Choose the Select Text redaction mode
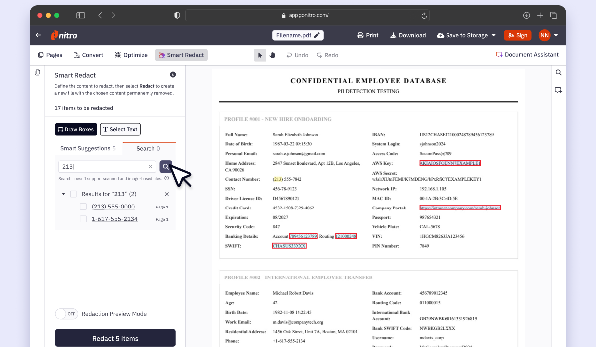The image size is (596, 347). pos(120,129)
